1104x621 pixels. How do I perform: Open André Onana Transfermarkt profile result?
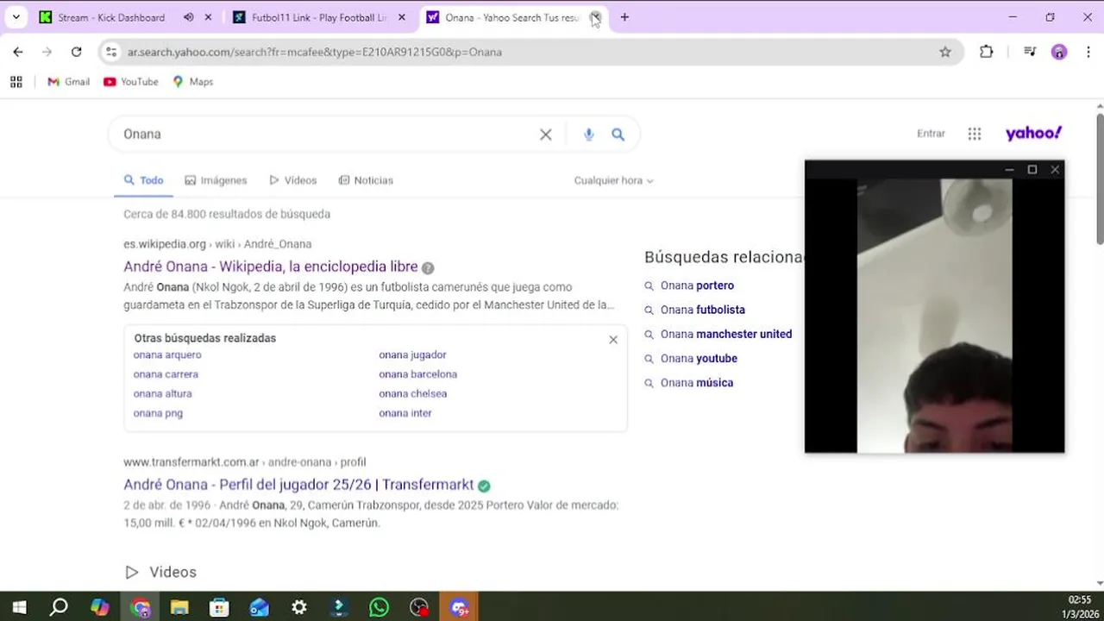pos(298,485)
